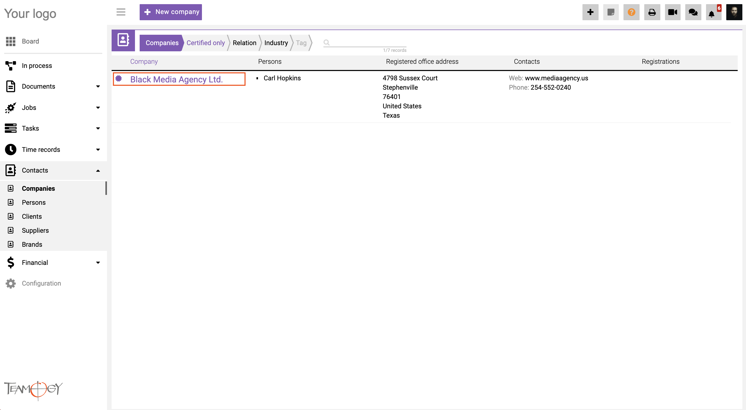
Task: Open the chat bubbles icon
Action: (x=693, y=12)
